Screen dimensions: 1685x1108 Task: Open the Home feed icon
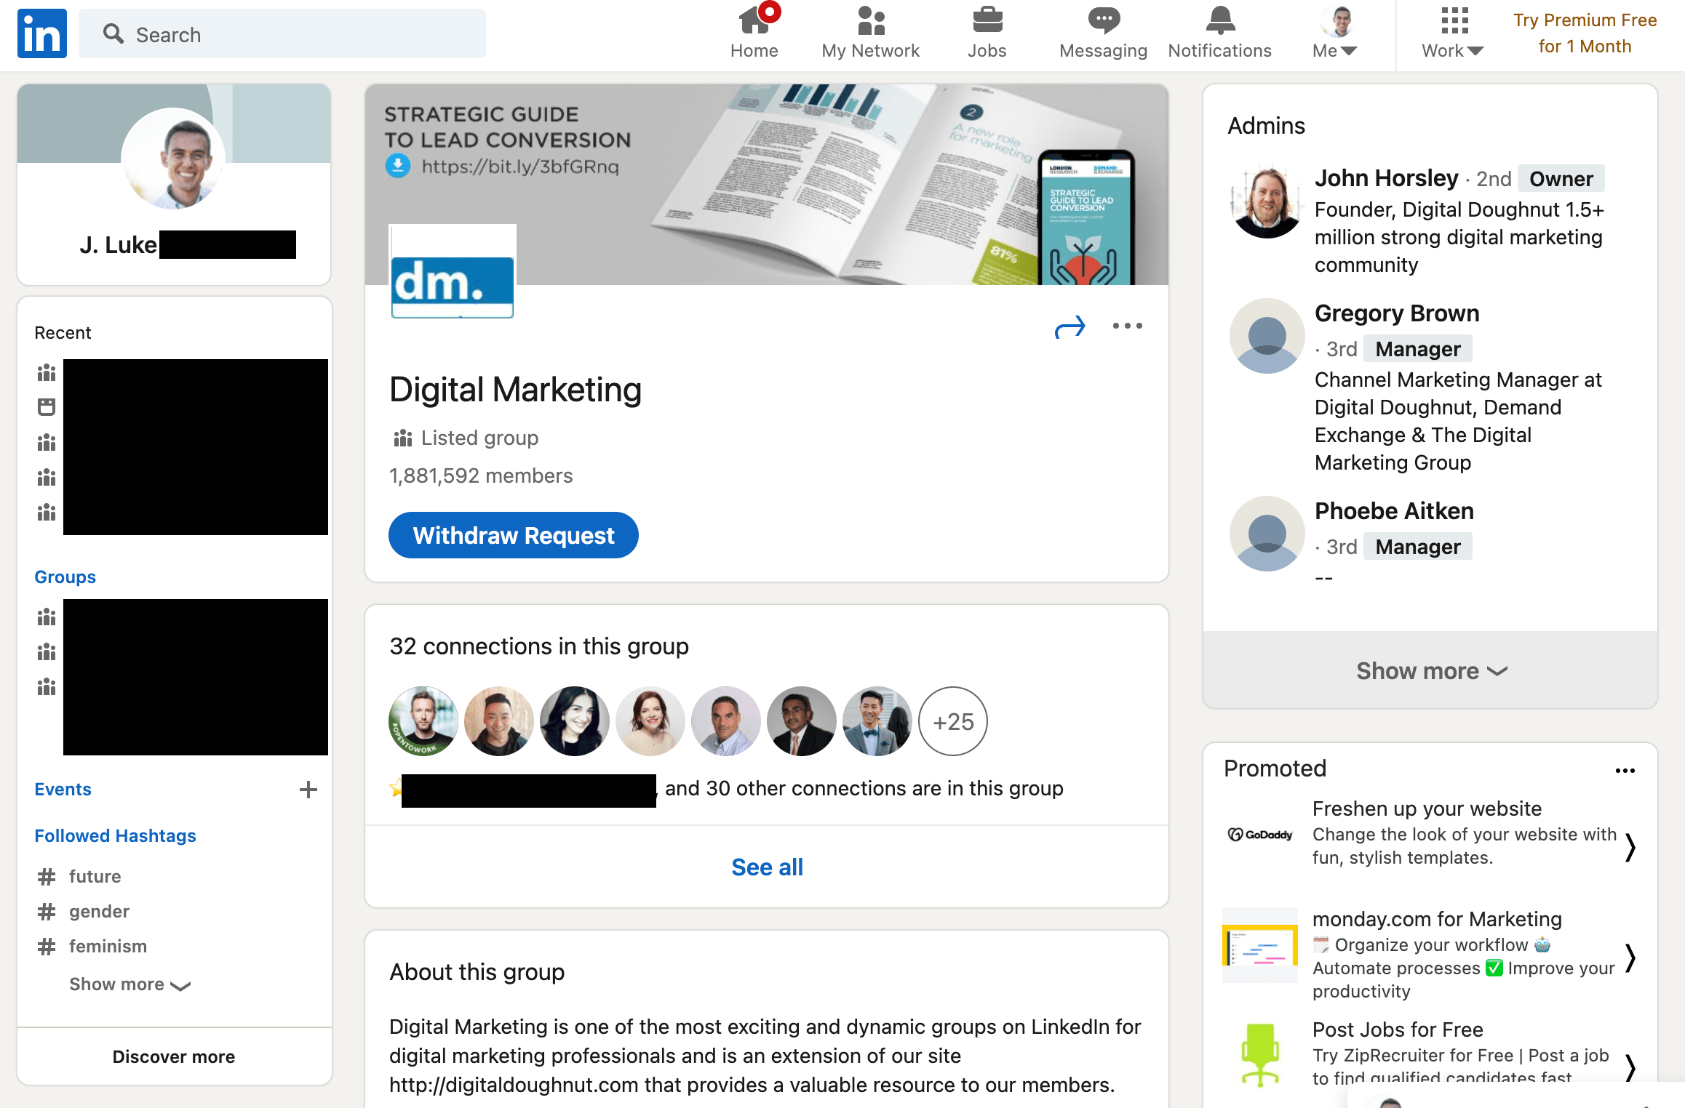pyautogui.click(x=754, y=22)
